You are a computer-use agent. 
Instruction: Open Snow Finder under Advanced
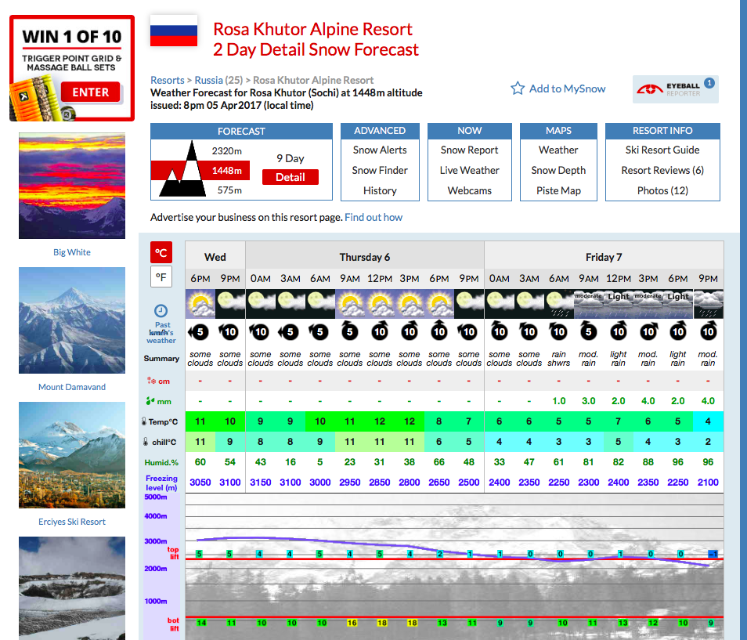coord(380,170)
